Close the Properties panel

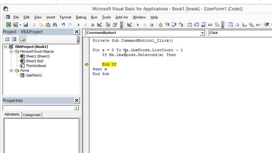[76, 100]
